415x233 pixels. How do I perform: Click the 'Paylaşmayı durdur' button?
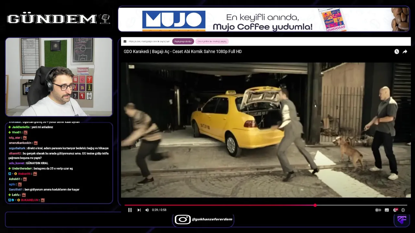[x=183, y=41]
